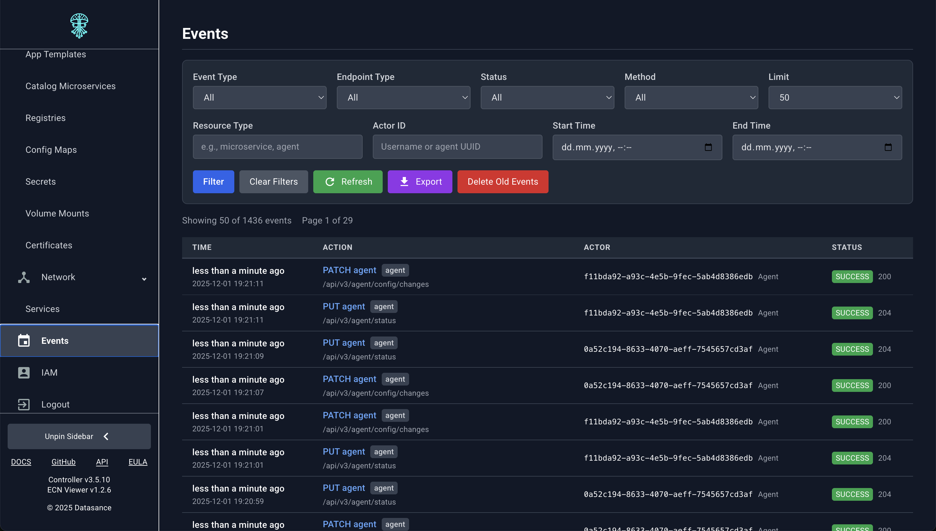Open the Registries page
Viewport: 936px width, 531px height.
point(46,118)
